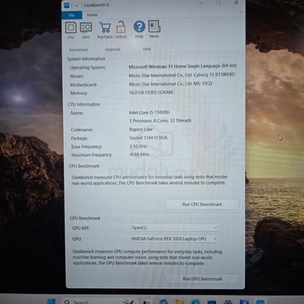This screenshot has width=304, height=304.
Task: Switch to the Home ribbon tab
Action: tap(92, 15)
